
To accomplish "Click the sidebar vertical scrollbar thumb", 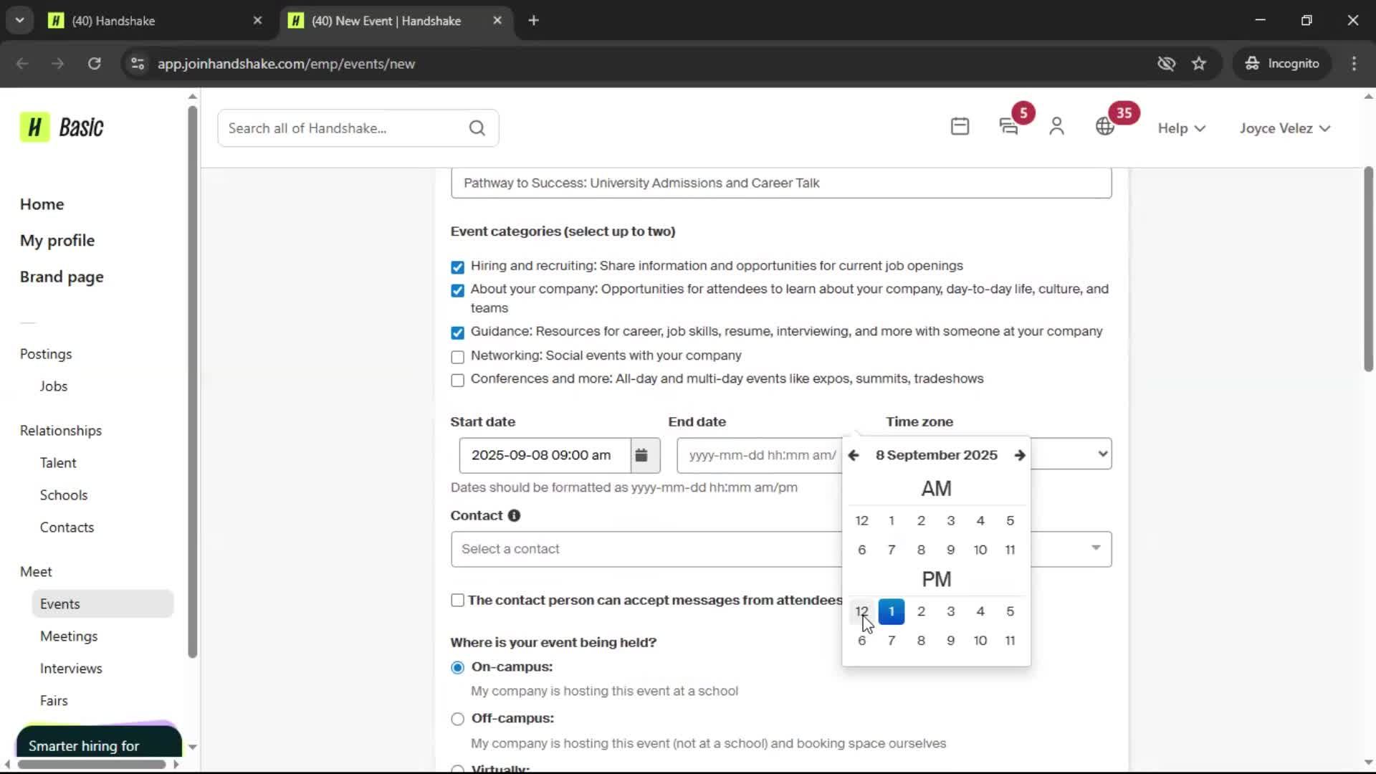I will [x=192, y=382].
